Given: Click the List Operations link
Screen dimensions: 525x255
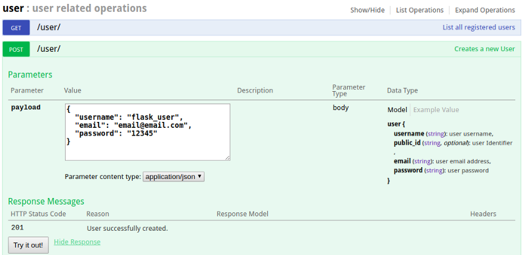Looking at the screenshot, I should (419, 10).
